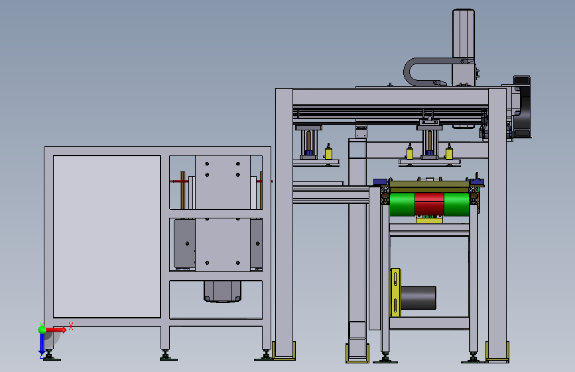Screen dimensions: 575x372
Task: Select the large blank panel in the left cabinet
Action: 107,236
